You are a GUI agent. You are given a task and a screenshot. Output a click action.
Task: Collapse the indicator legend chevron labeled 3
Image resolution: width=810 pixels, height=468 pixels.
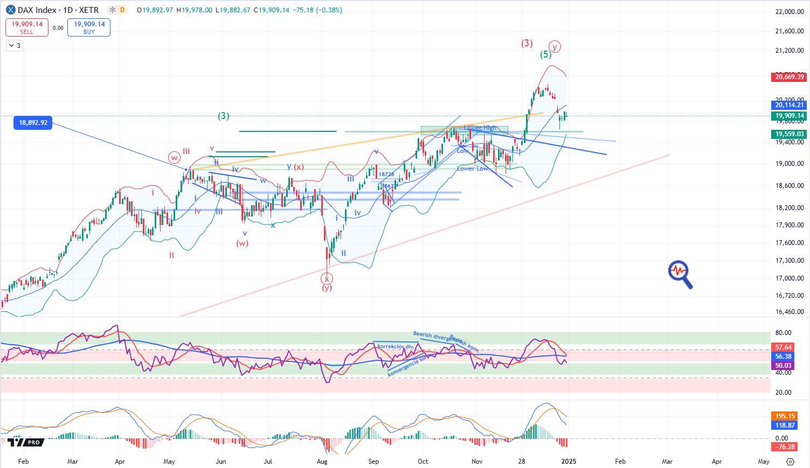(15, 46)
